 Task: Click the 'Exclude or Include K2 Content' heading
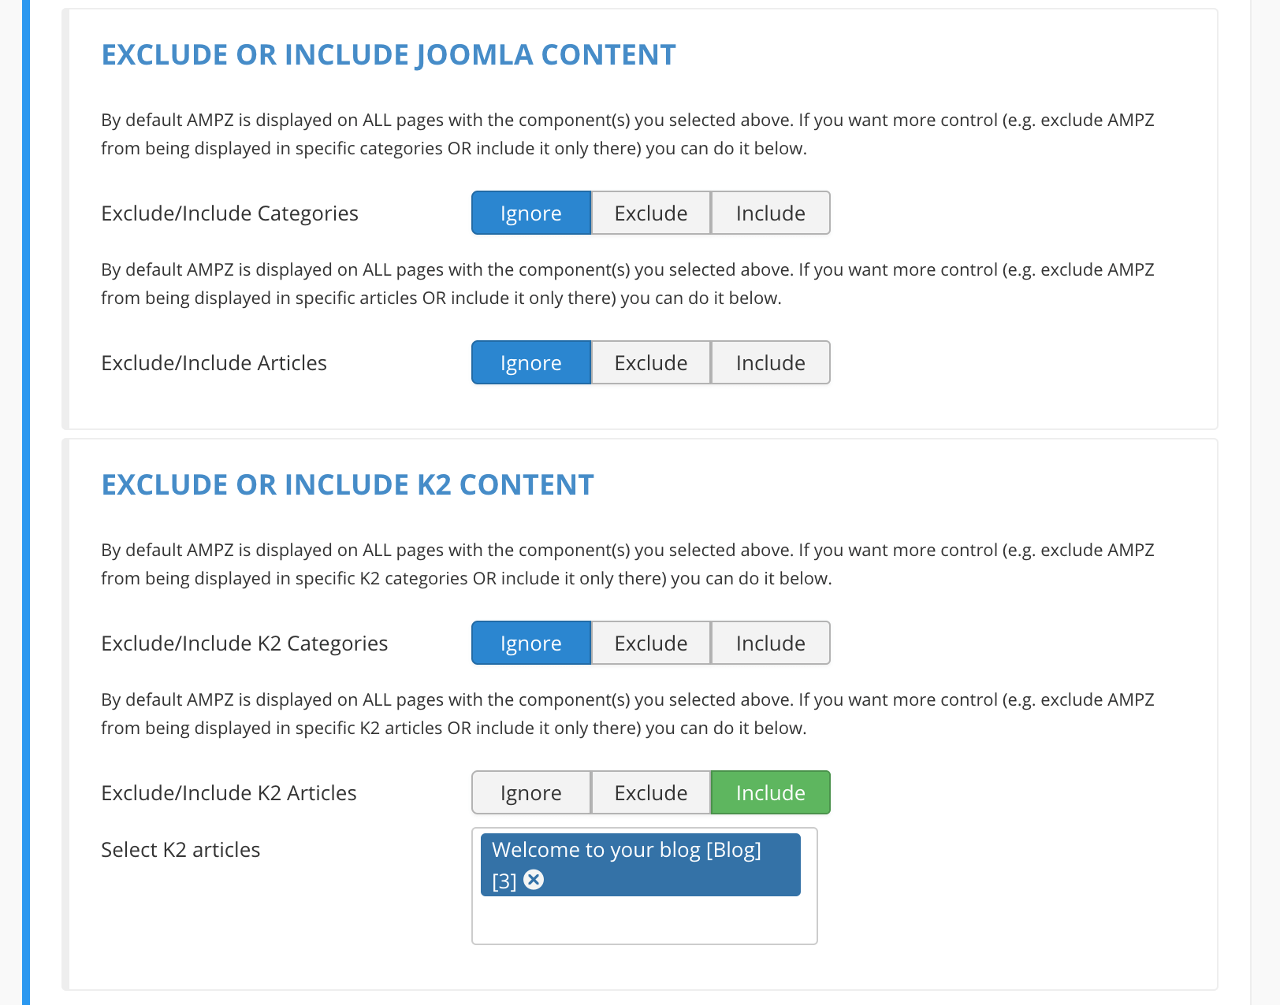pyautogui.click(x=348, y=485)
